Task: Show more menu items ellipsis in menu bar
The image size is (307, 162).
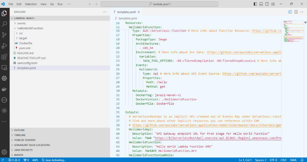Action: [x=69, y=4]
